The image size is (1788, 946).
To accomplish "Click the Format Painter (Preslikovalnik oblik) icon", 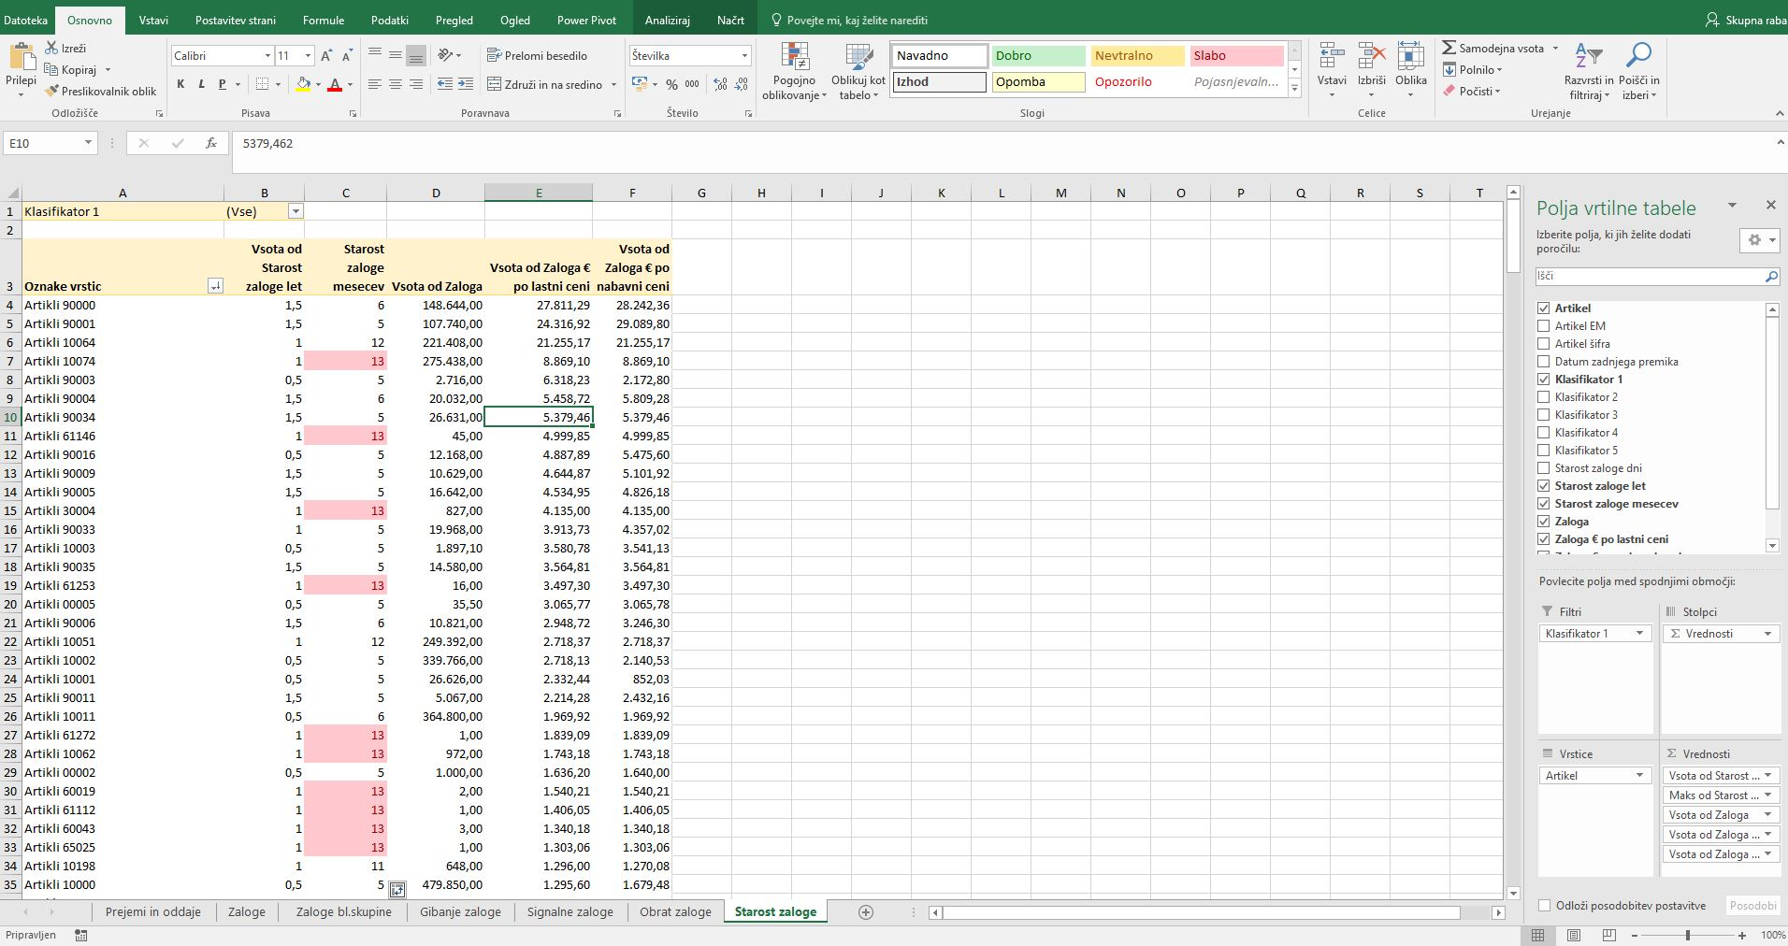I will coord(52,92).
